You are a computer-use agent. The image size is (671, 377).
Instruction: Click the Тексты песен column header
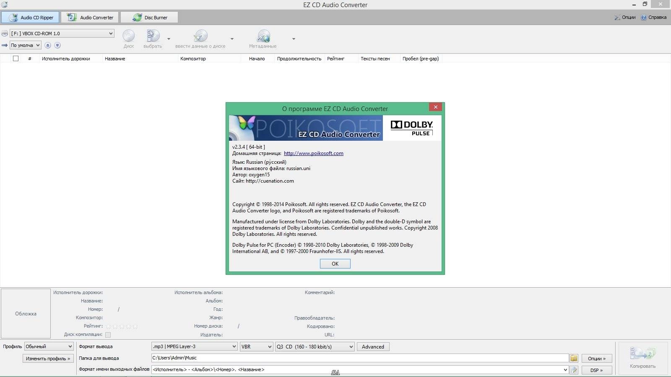coord(379,59)
